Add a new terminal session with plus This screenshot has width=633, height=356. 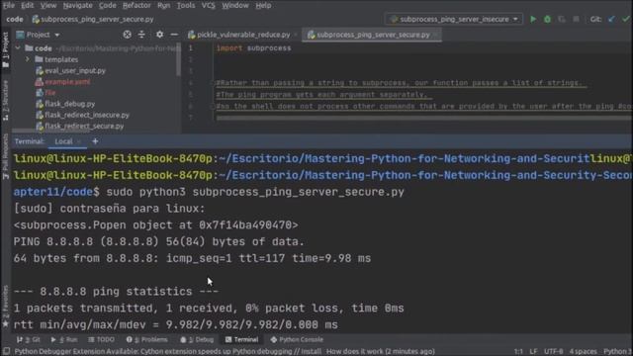(95, 141)
